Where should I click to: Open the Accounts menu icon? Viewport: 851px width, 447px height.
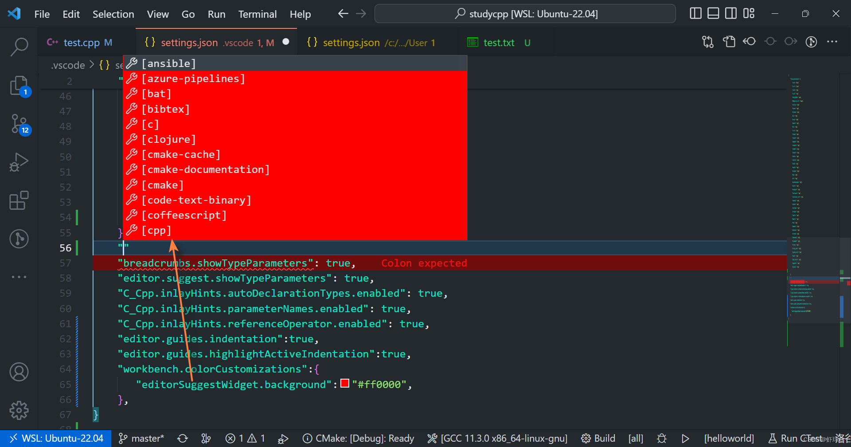(x=19, y=372)
